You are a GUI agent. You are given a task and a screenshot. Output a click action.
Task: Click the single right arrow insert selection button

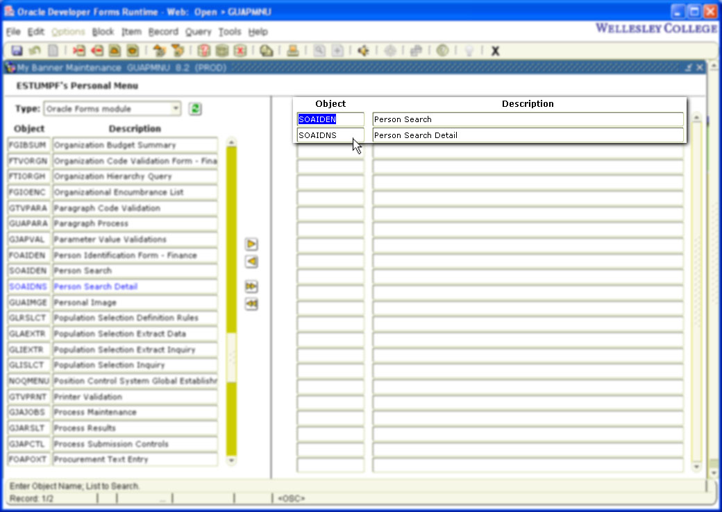click(251, 244)
